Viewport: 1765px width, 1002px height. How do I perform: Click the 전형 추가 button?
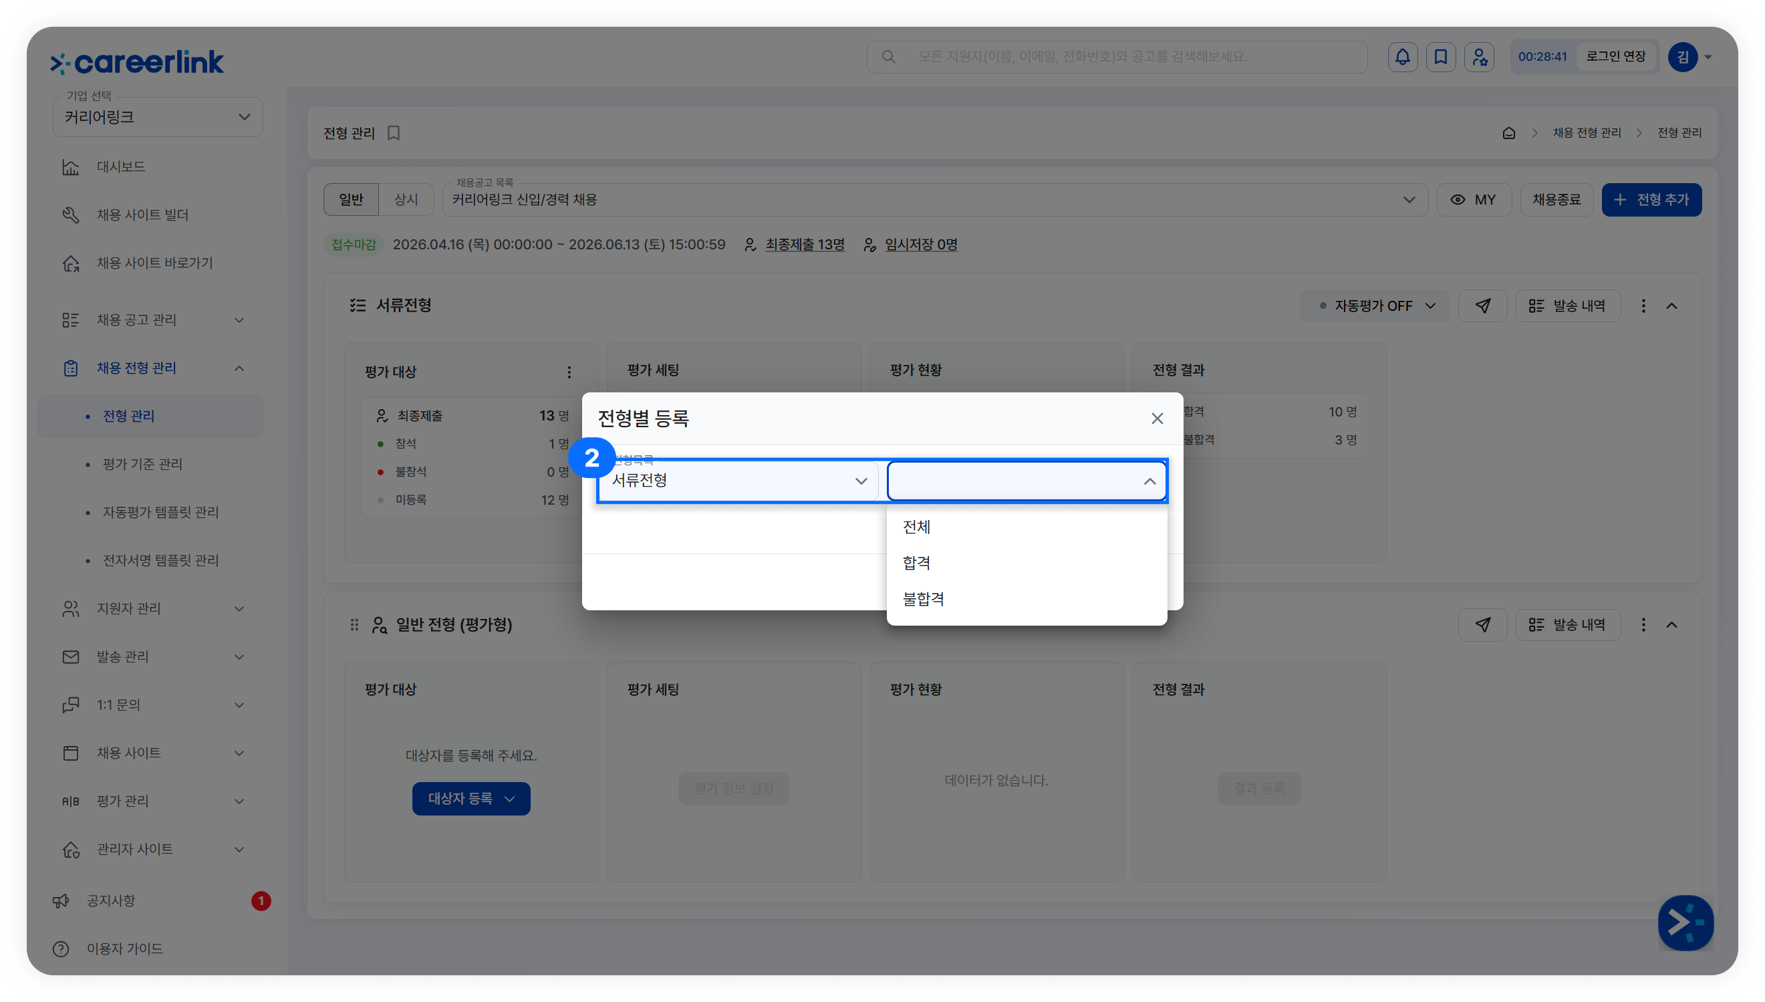point(1651,200)
